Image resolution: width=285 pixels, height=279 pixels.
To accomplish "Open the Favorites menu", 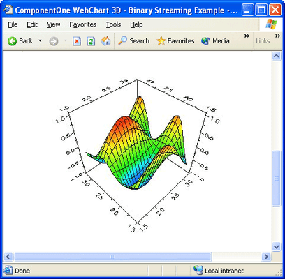I will [83, 24].
